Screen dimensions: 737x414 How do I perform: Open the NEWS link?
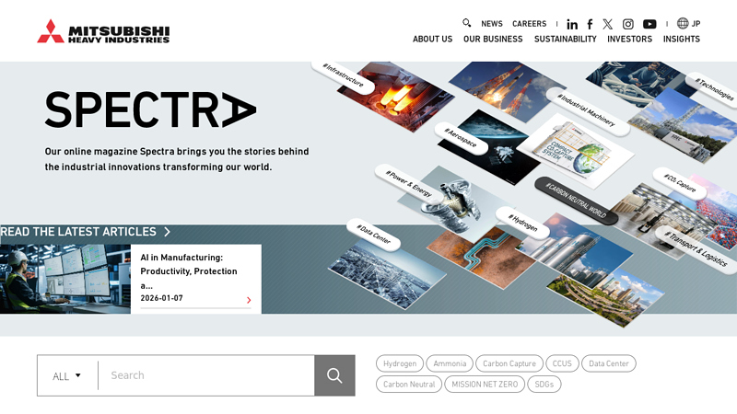pyautogui.click(x=492, y=24)
